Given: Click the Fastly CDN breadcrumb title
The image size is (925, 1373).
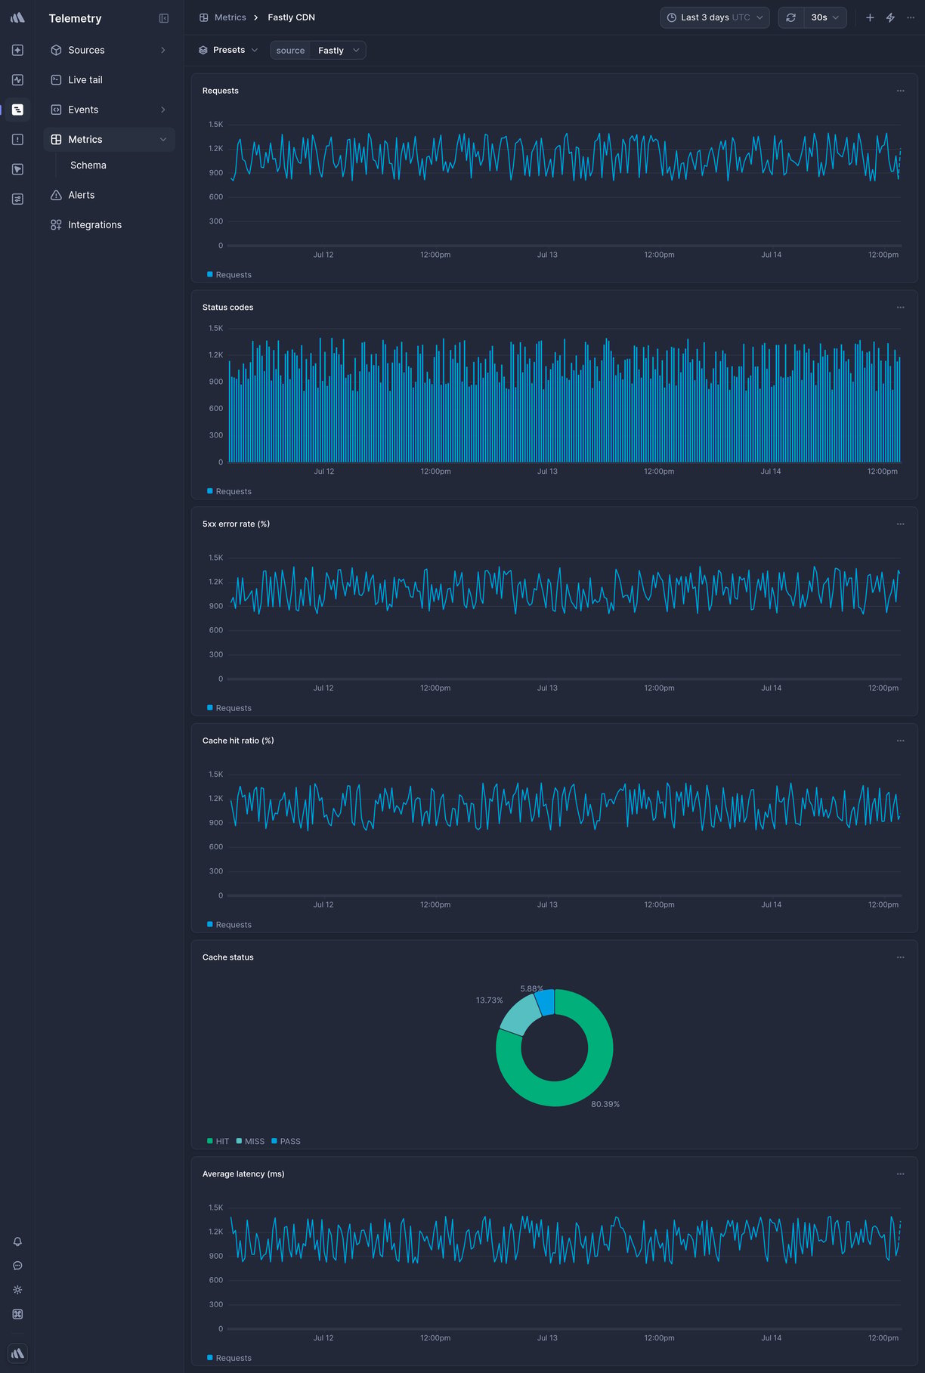Looking at the screenshot, I should (x=291, y=17).
